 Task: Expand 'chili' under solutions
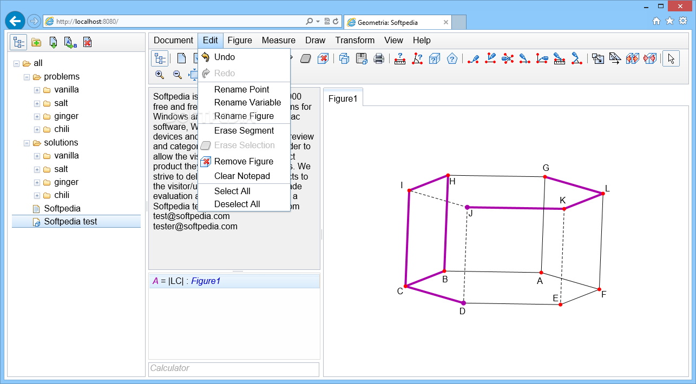point(37,195)
